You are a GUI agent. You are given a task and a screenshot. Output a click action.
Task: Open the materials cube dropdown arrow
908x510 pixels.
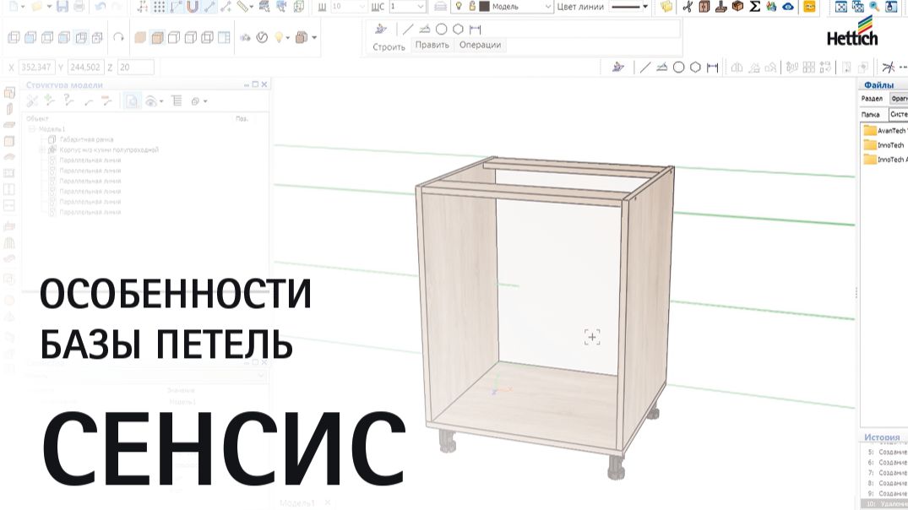314,38
